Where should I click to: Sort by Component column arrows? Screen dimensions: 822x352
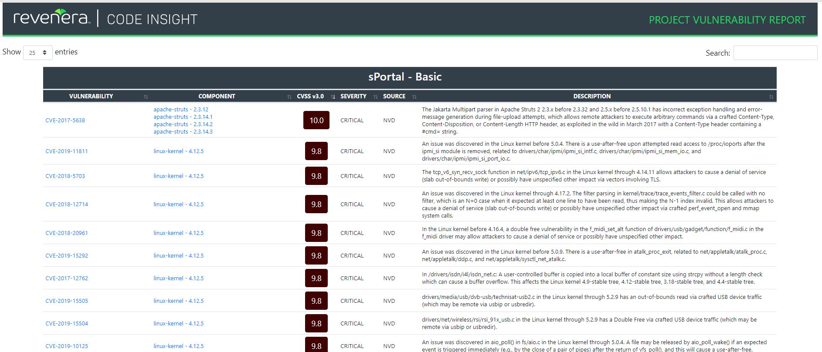289,97
